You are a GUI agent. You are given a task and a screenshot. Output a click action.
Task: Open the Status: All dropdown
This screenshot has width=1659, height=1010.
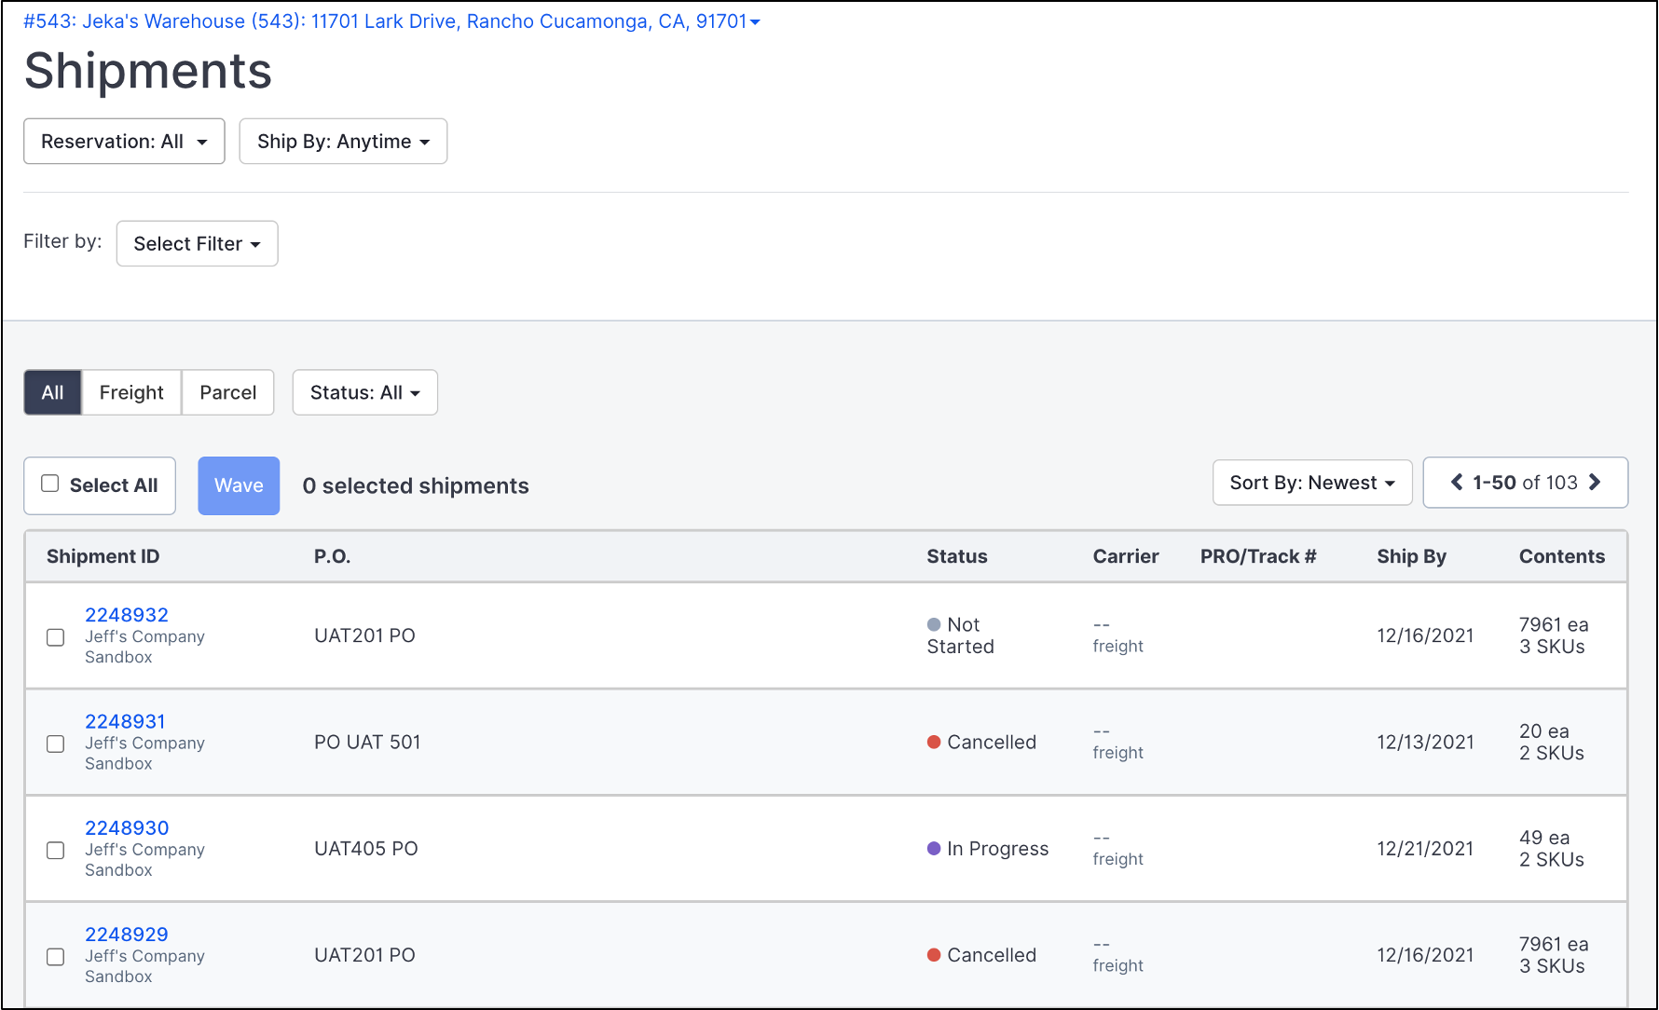tap(364, 392)
